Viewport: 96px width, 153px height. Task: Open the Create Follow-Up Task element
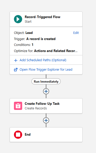pos(46,106)
